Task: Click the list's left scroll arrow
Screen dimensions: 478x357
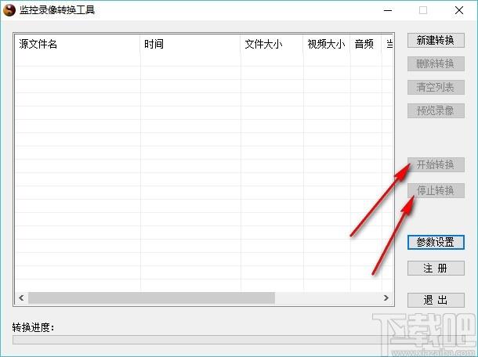Action: pos(21,297)
